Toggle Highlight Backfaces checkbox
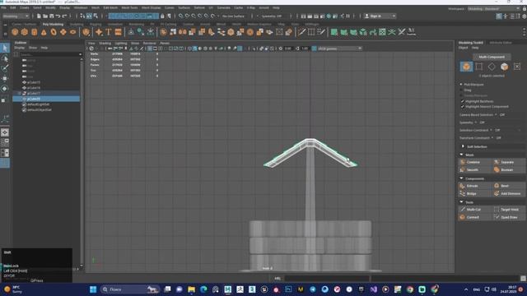Screen dimensions: 527x296 click(463, 101)
